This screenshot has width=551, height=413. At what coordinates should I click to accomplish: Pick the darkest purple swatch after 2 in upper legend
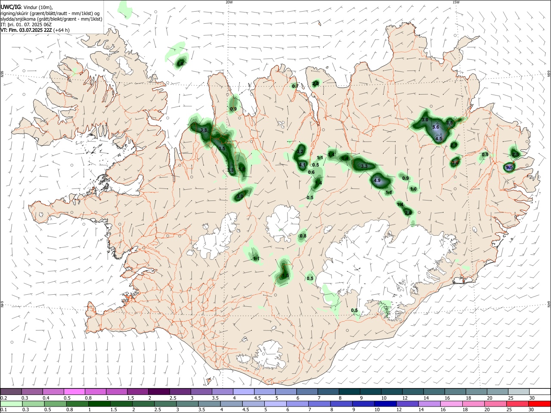coord(159,391)
